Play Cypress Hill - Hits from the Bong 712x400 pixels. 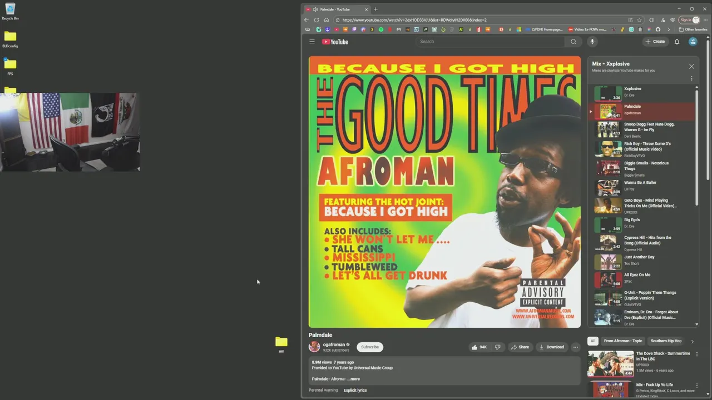click(x=642, y=243)
